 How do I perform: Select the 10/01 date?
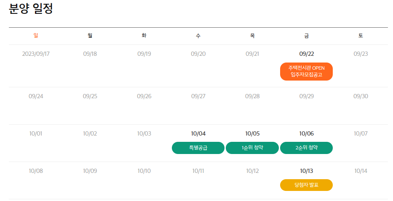pyautogui.click(x=35, y=133)
